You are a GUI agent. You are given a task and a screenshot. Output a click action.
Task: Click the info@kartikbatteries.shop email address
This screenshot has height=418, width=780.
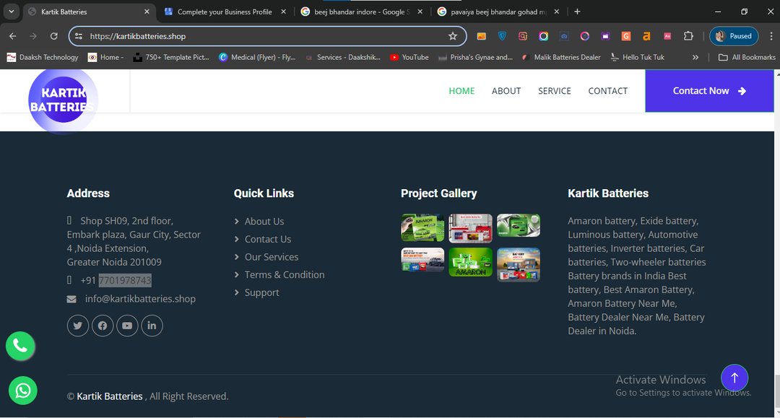point(140,299)
